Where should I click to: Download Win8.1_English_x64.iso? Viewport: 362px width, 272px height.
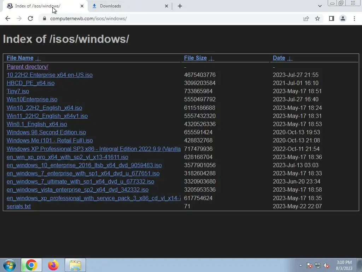point(37,124)
